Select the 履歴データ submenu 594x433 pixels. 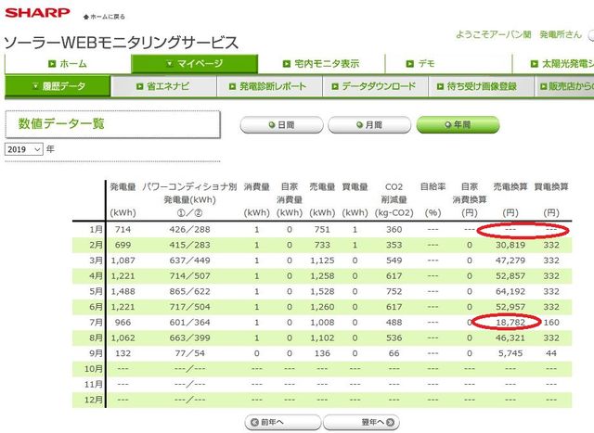pos(58,86)
